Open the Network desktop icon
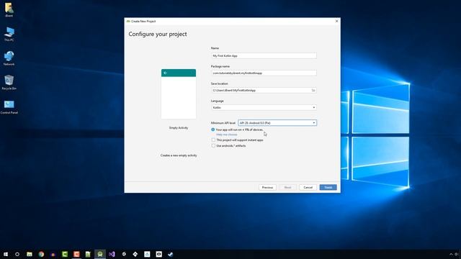The height and width of the screenshot is (259, 461). click(9, 58)
